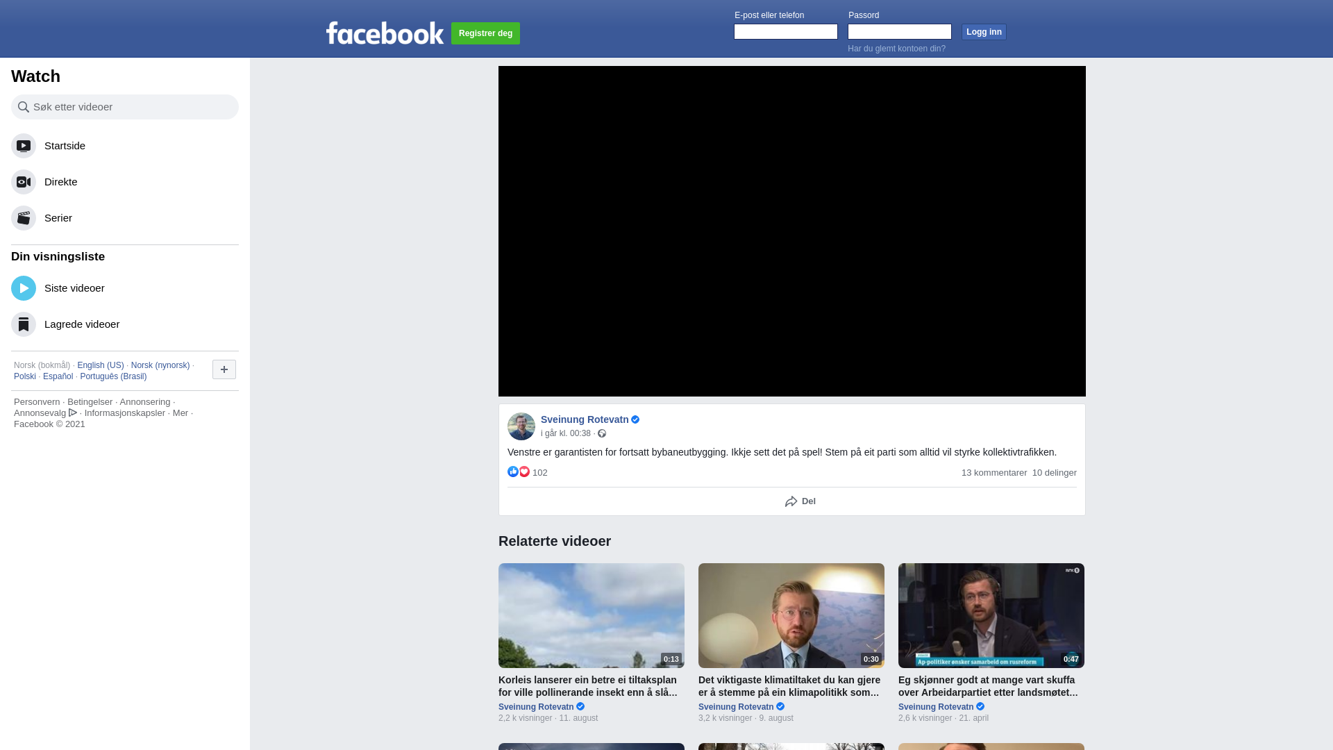Click the post's like reaction icon
1333x750 pixels.
click(513, 472)
